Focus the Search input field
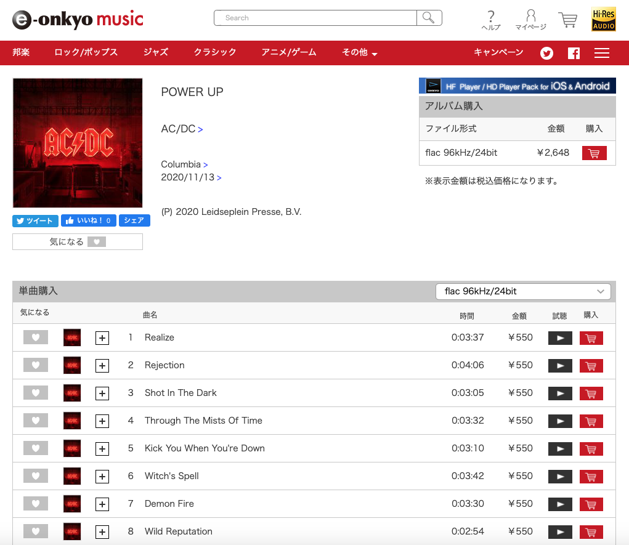 point(315,18)
